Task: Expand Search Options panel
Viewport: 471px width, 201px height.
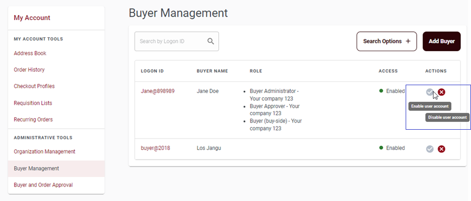Action: tap(387, 41)
